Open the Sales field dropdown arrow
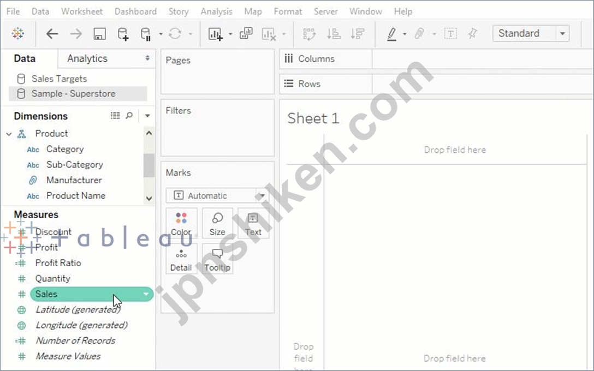 click(x=146, y=294)
